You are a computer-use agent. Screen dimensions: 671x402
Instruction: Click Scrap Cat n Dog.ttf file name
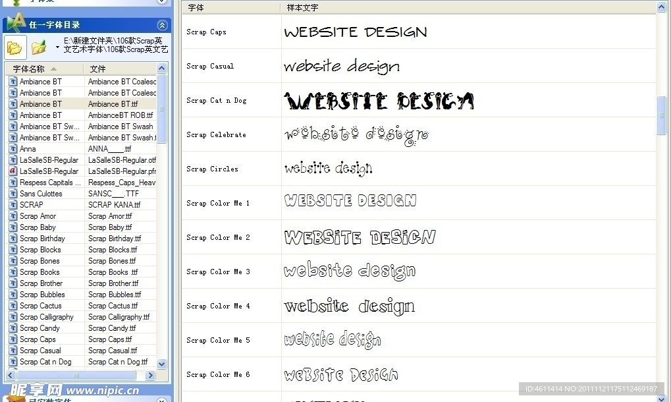coord(118,362)
